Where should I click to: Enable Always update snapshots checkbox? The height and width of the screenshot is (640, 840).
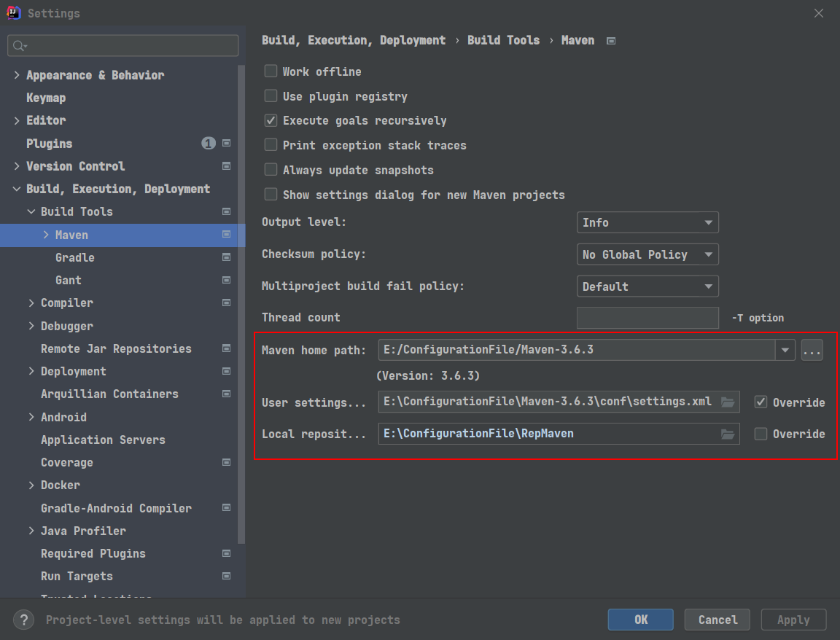coord(271,170)
